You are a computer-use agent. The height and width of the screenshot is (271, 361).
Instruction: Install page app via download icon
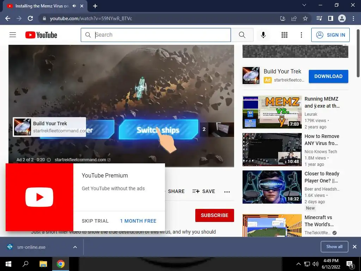[282, 18]
